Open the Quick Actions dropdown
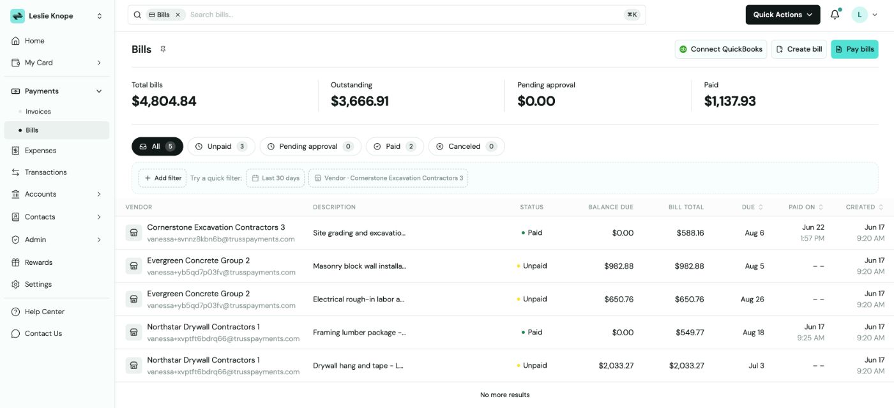This screenshot has width=894, height=408. point(783,15)
